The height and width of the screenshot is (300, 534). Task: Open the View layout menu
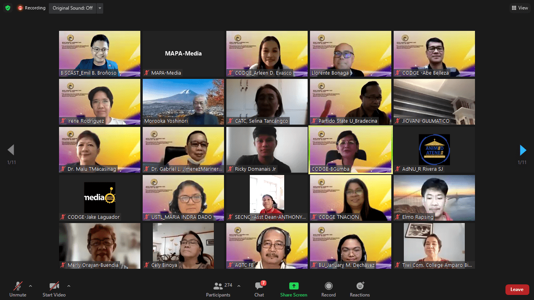[520, 8]
